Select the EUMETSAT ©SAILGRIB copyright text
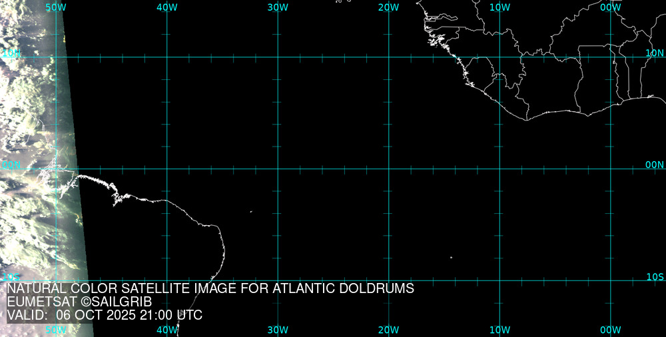 click(x=79, y=302)
